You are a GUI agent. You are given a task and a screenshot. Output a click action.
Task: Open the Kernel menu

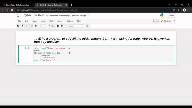tap(60, 21)
